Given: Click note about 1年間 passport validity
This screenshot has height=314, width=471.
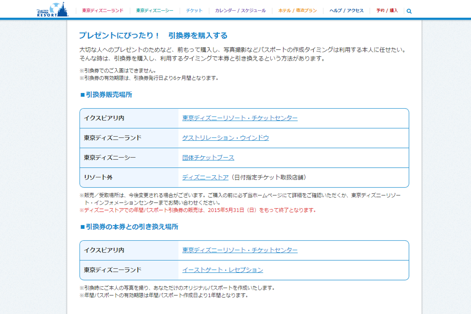Looking at the screenshot, I should (164, 295).
